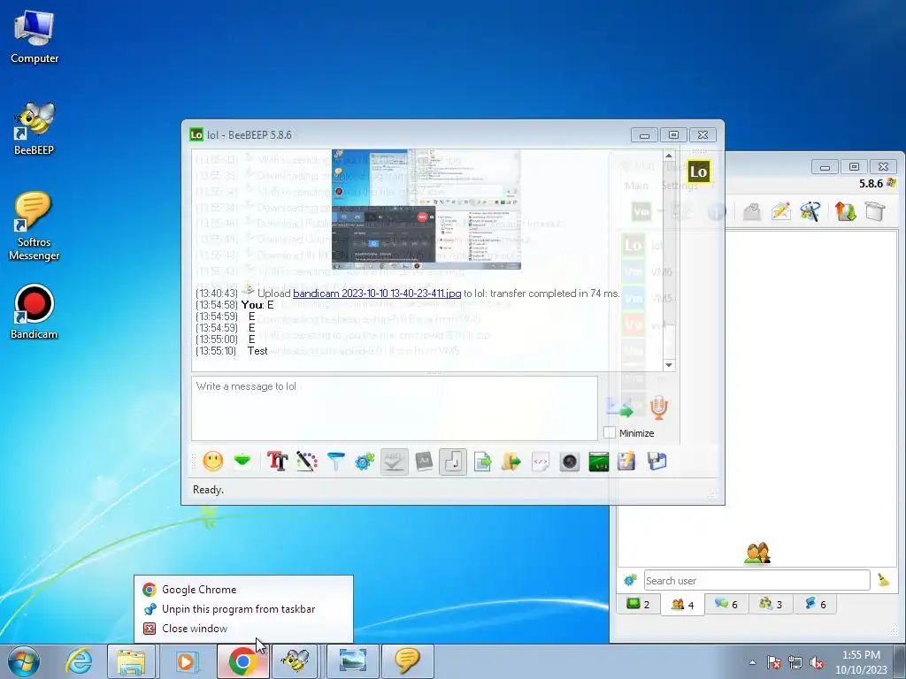Switch to the groups tab labeled 3

[771, 604]
